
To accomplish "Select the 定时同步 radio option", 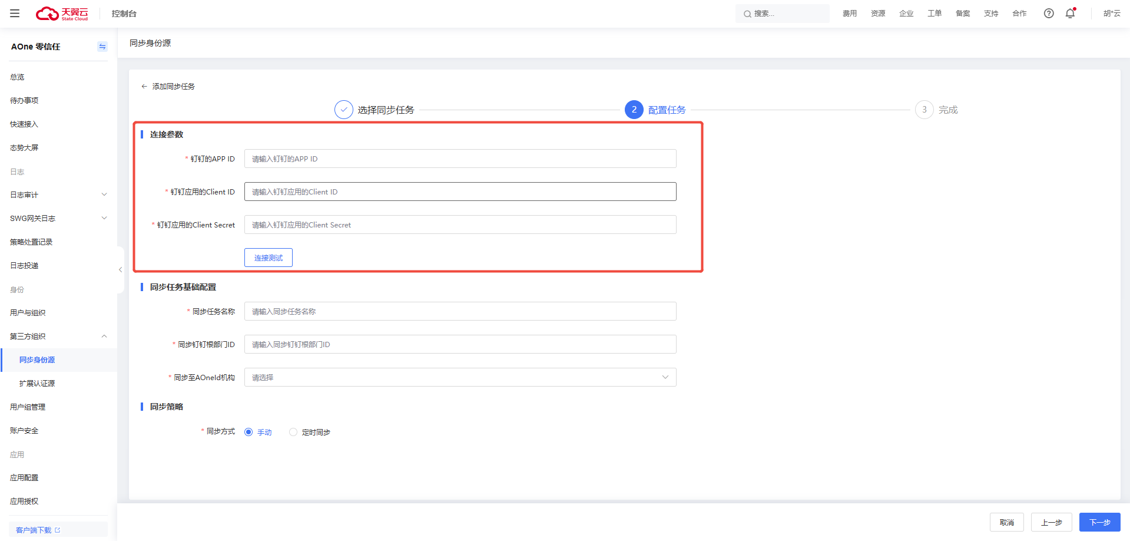I will (x=293, y=433).
